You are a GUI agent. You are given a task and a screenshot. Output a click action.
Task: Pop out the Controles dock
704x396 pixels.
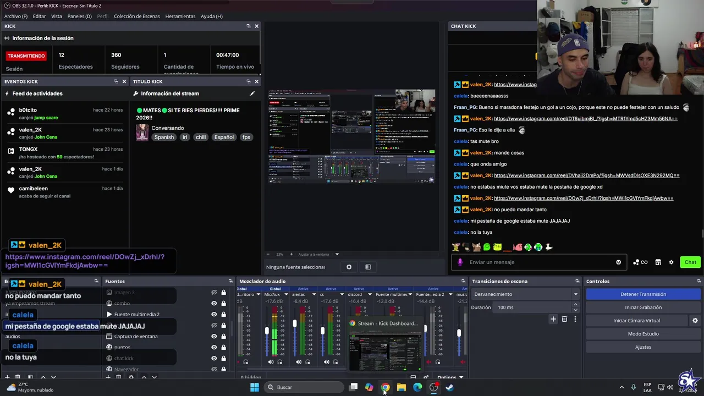[x=699, y=281]
